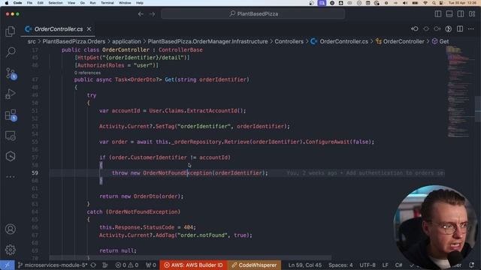The width and height of the screenshot is (481, 270).
Task: Open PlantBasedPizza.OrderManager.Infrastructure breadcrumb
Action: [207, 41]
